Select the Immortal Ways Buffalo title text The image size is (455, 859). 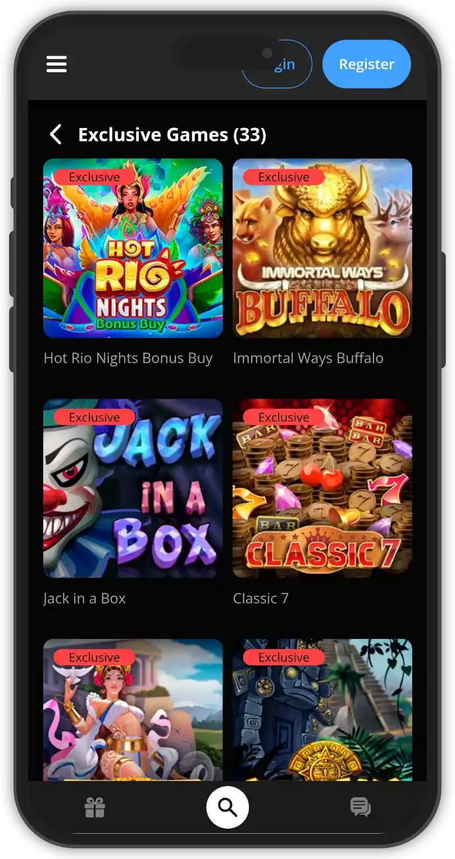[308, 358]
